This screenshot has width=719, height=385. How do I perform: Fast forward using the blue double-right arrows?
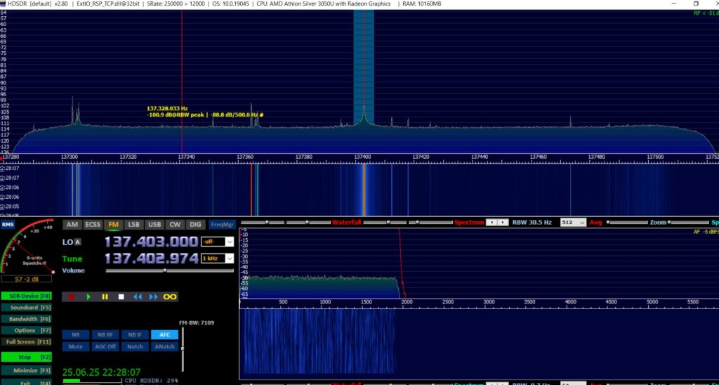tap(154, 297)
